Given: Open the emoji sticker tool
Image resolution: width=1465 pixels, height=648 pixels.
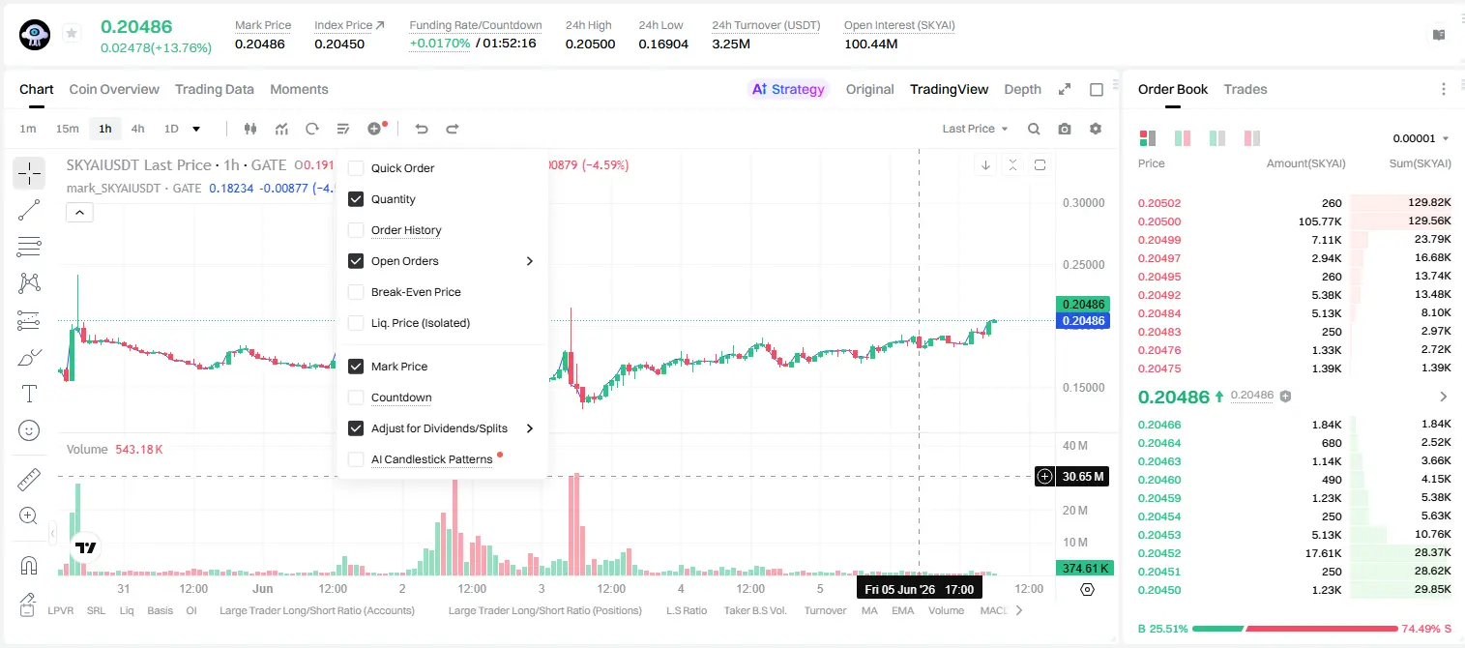Looking at the screenshot, I should point(29,429).
